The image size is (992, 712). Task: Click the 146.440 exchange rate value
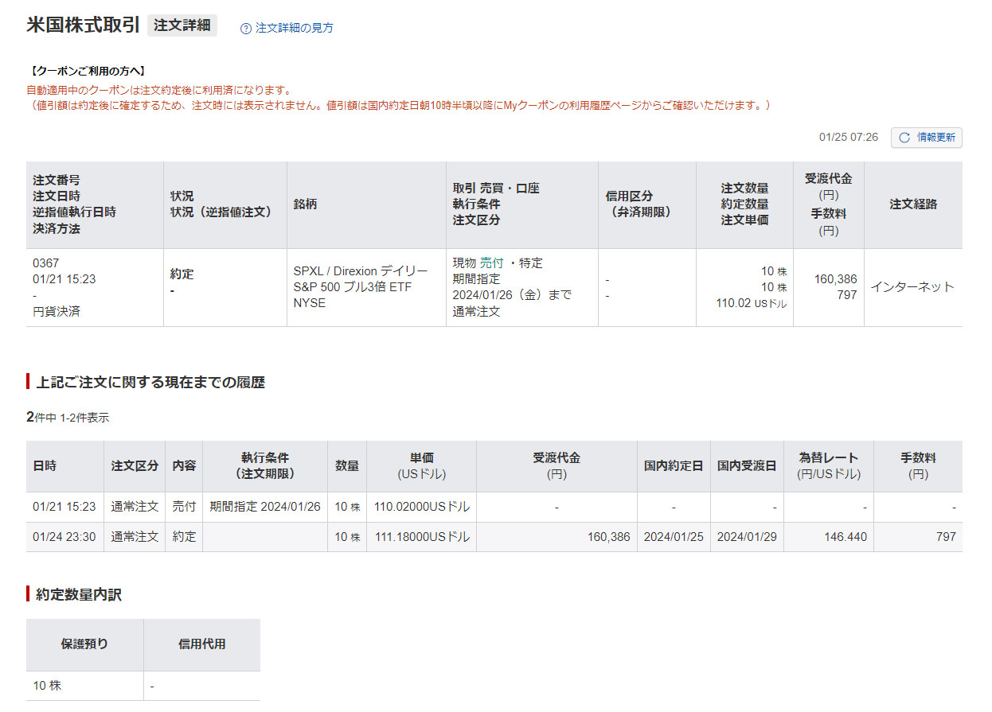tap(846, 537)
